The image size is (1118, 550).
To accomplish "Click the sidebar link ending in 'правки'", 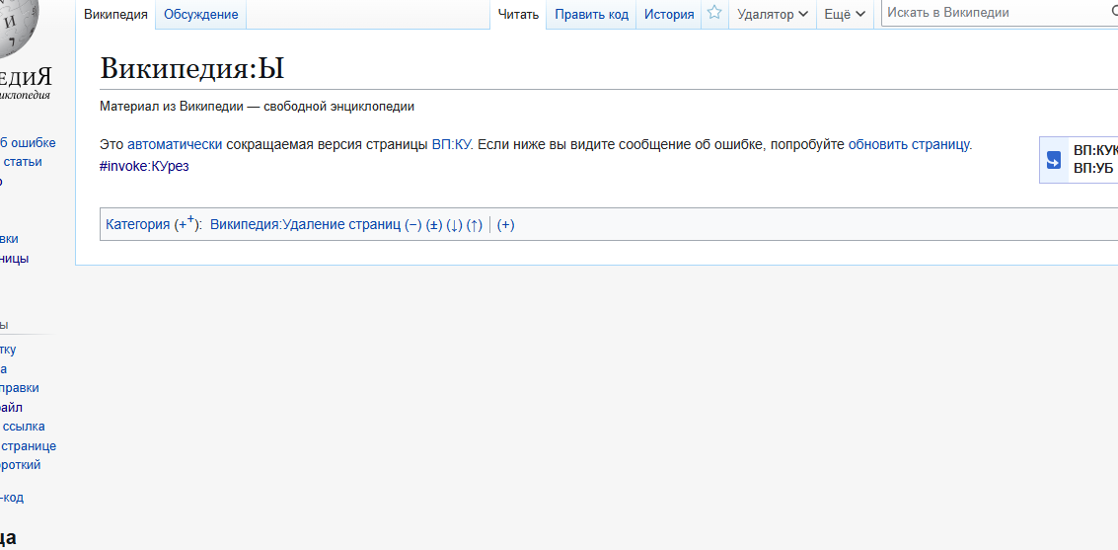I will pos(20,388).
